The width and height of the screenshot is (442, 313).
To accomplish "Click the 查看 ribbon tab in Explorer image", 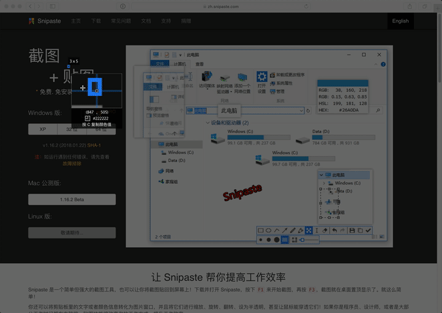I will click(x=200, y=64).
